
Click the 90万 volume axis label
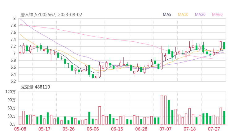pyautogui.click(x=11, y=100)
